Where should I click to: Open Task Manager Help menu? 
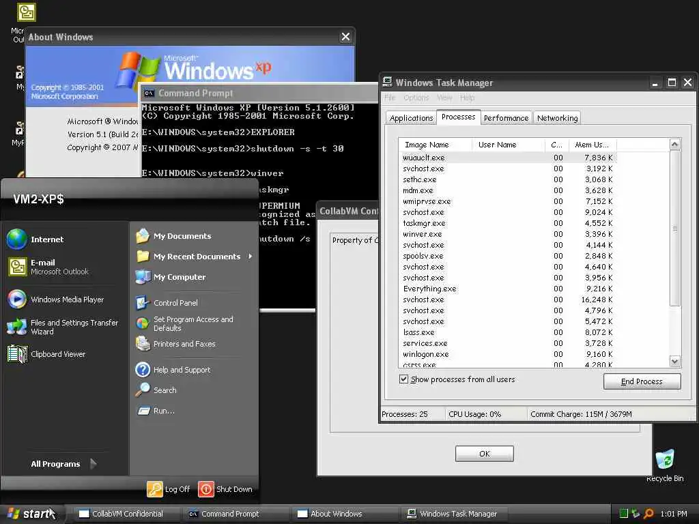pos(467,98)
